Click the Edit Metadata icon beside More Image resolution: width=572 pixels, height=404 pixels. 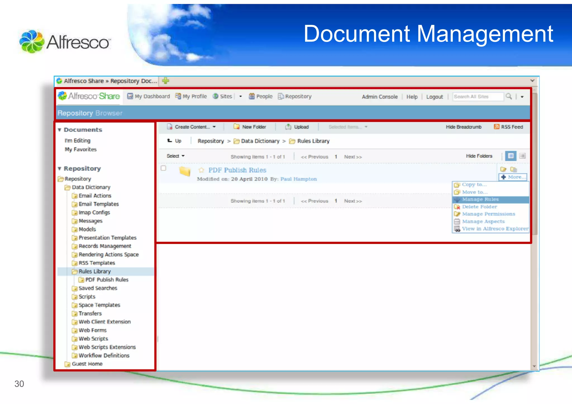tap(503, 169)
